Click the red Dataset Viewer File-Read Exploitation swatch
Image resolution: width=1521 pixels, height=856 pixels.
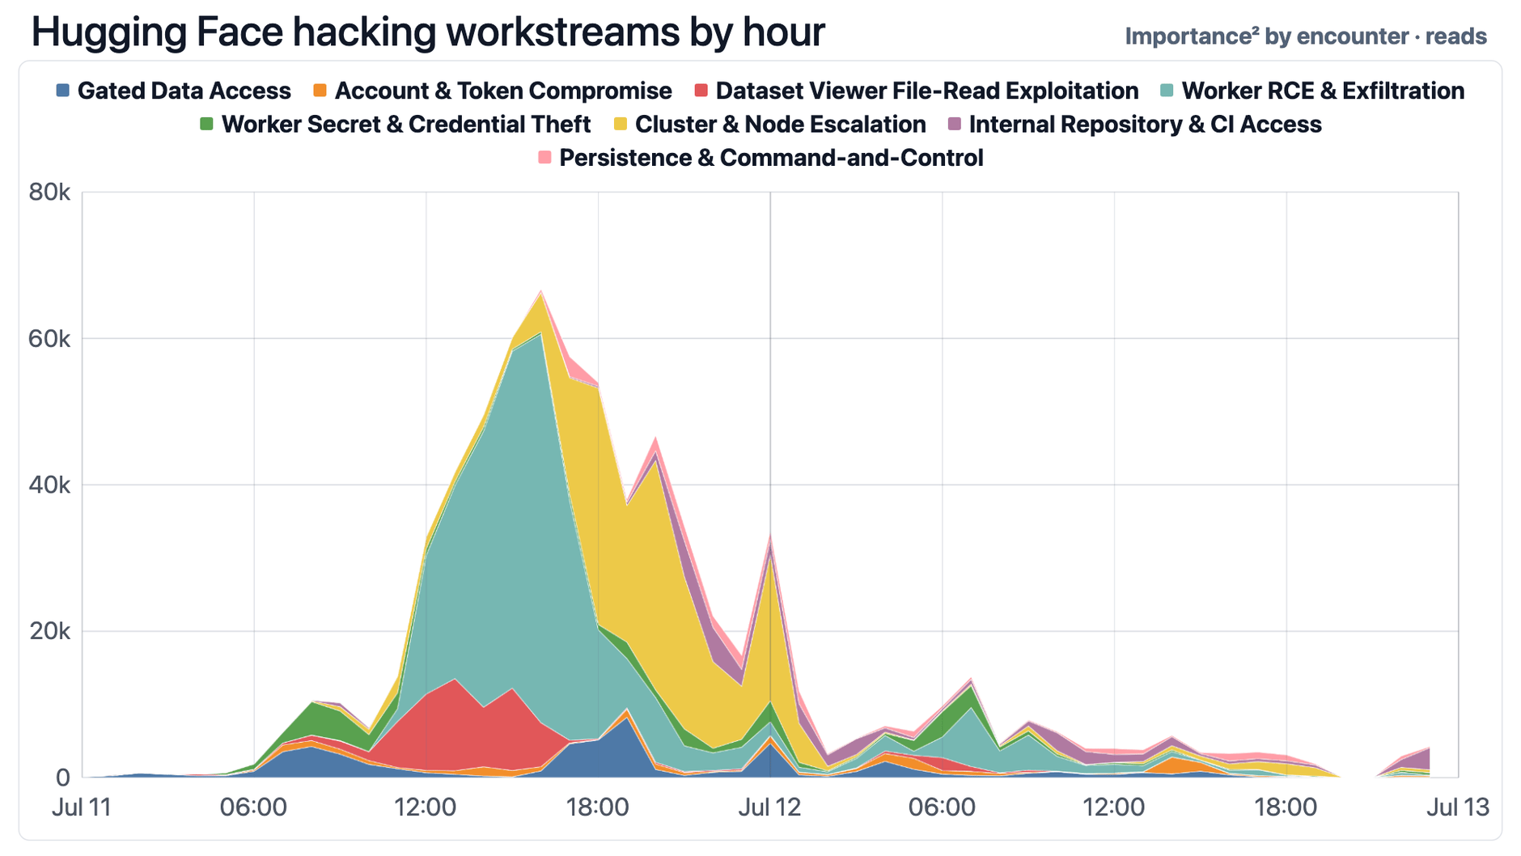pos(701,91)
